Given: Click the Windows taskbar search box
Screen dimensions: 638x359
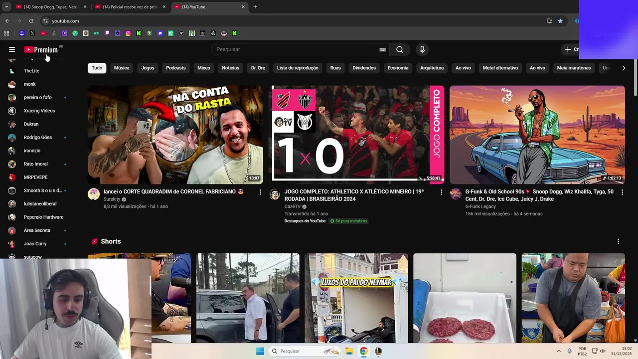Looking at the screenshot, I should pyautogui.click(x=306, y=351).
